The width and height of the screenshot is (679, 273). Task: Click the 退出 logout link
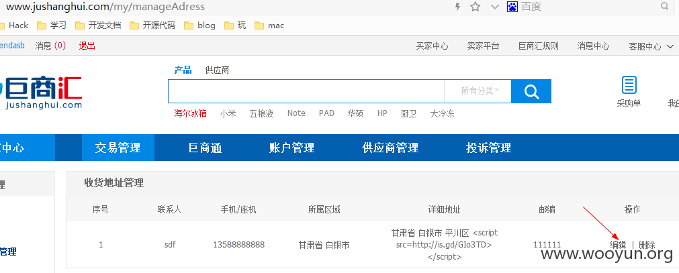87,46
